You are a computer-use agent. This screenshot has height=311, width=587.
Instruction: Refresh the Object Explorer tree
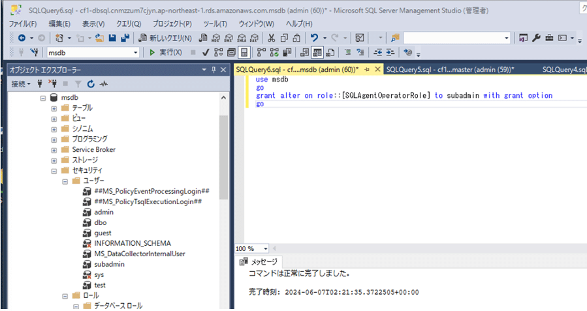coord(91,84)
